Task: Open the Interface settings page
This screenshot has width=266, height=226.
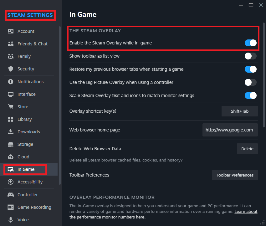Action: pos(29,94)
